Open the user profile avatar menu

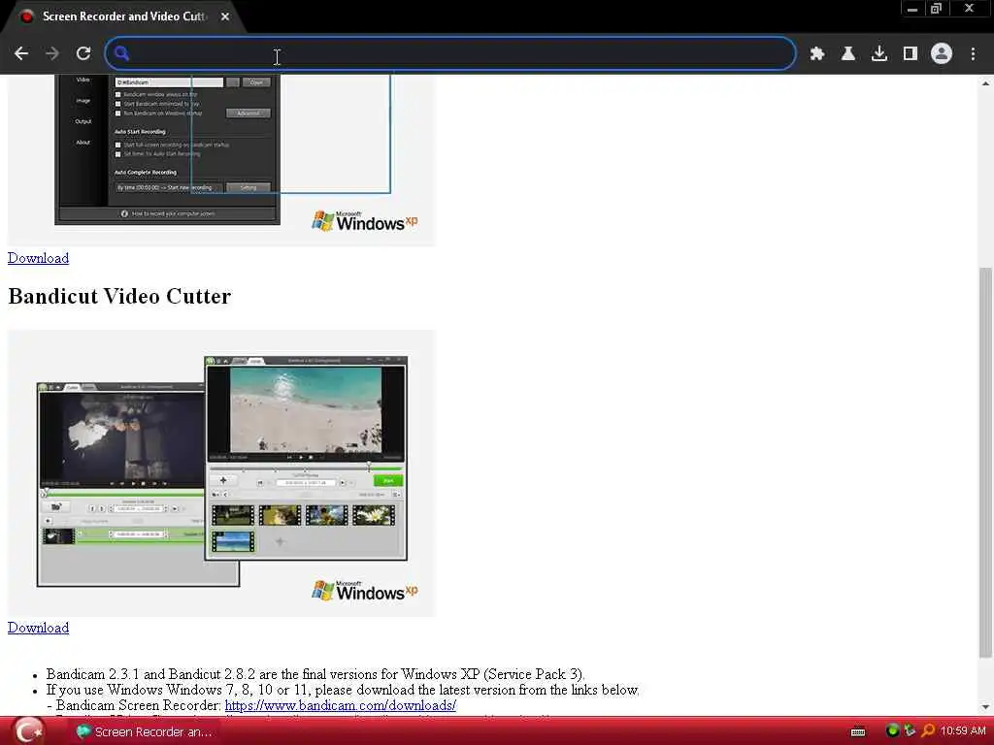[x=942, y=54]
